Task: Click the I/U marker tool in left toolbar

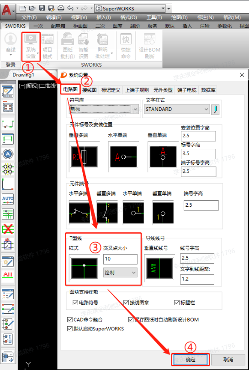Action: coord(8,339)
